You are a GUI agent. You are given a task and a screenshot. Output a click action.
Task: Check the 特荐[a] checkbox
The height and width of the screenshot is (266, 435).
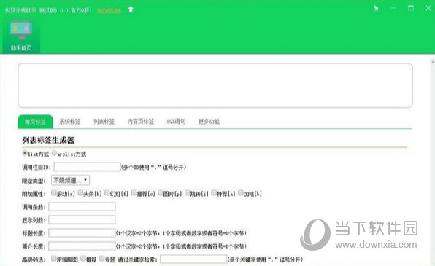pyautogui.click(x=214, y=193)
